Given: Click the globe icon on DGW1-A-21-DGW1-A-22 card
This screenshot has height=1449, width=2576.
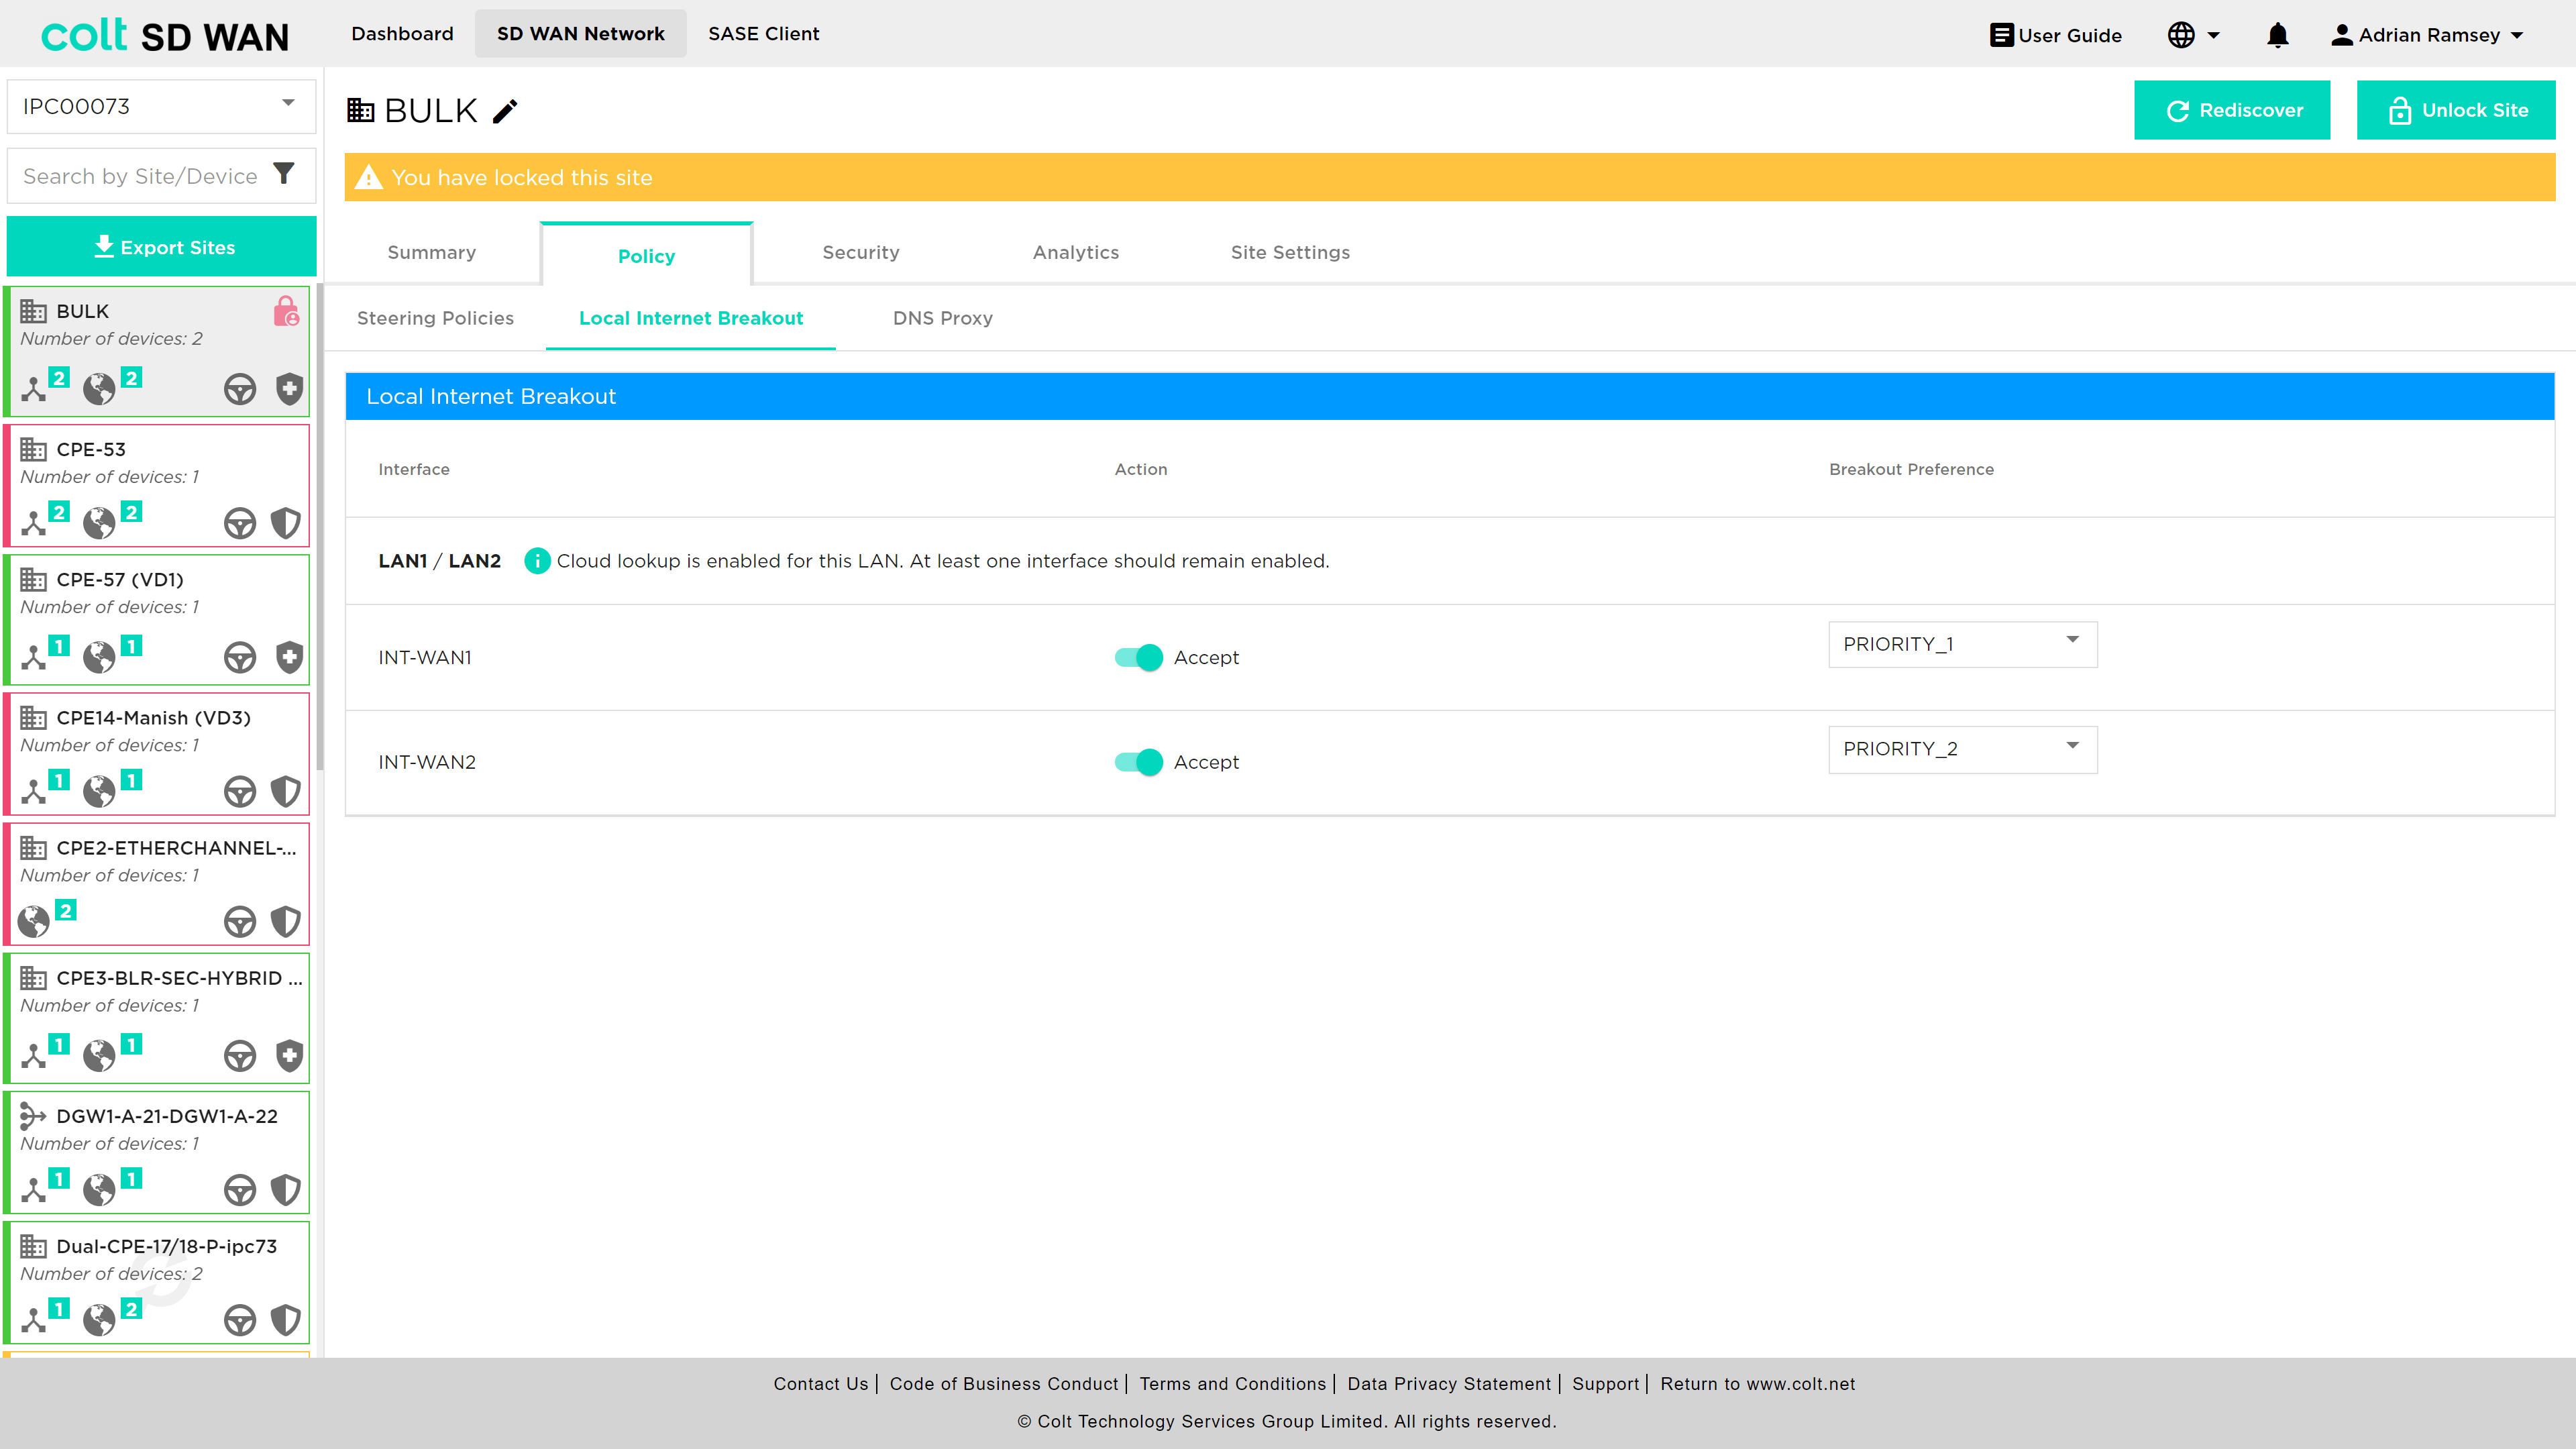Looking at the screenshot, I should [99, 1189].
